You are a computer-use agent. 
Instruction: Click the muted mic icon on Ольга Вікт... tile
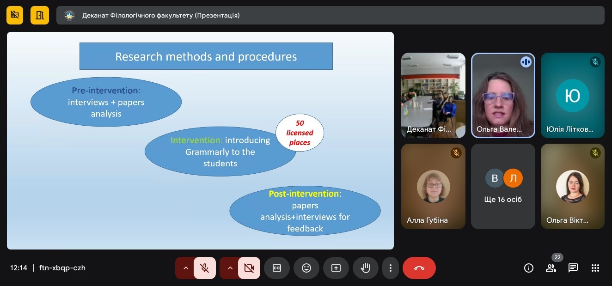pyautogui.click(x=595, y=153)
